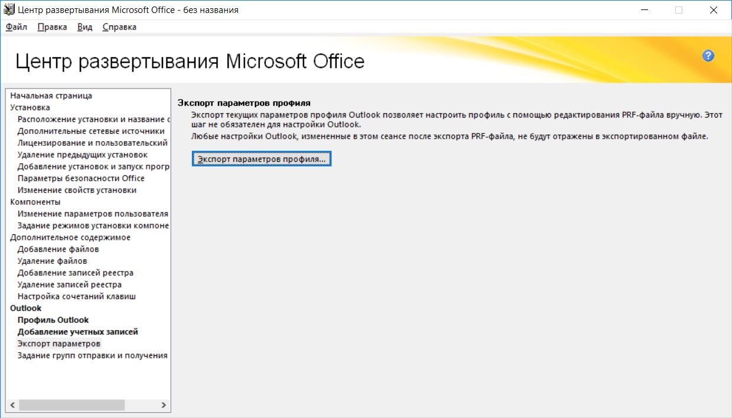
Task: Open Настройка сочетаний клавиш
Action: click(x=77, y=296)
